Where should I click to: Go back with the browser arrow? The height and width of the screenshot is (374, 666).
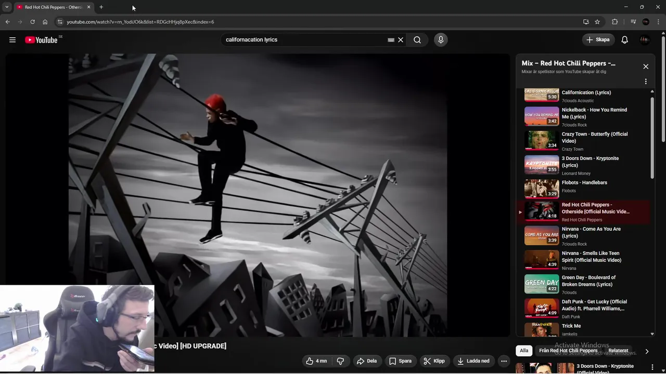tap(7, 22)
